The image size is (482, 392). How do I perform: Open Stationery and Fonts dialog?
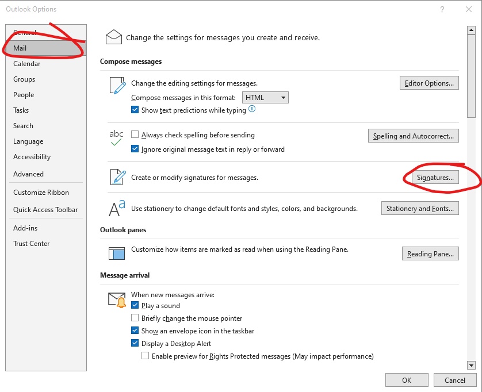click(420, 208)
